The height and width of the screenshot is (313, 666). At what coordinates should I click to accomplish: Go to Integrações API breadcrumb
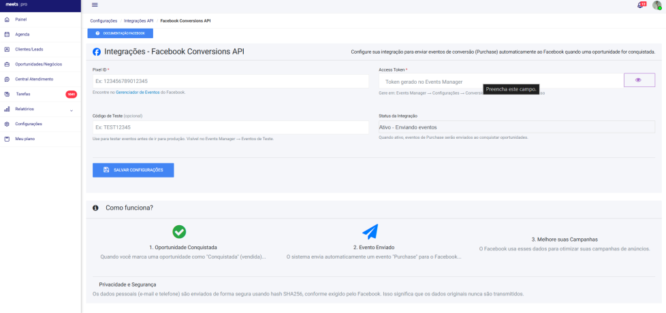tap(138, 21)
